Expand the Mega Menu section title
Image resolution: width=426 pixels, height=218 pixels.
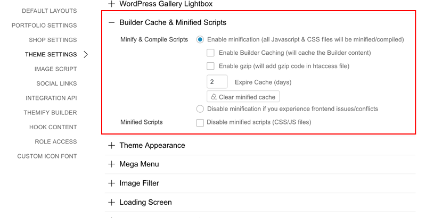point(139,164)
